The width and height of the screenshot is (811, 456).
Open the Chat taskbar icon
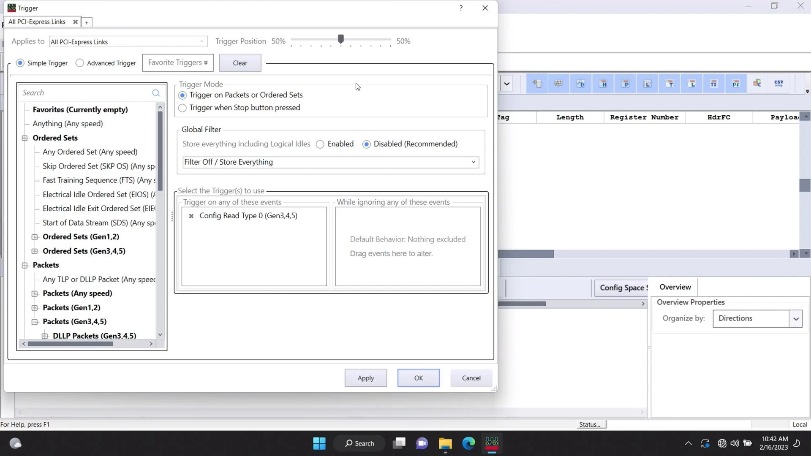[422, 443]
